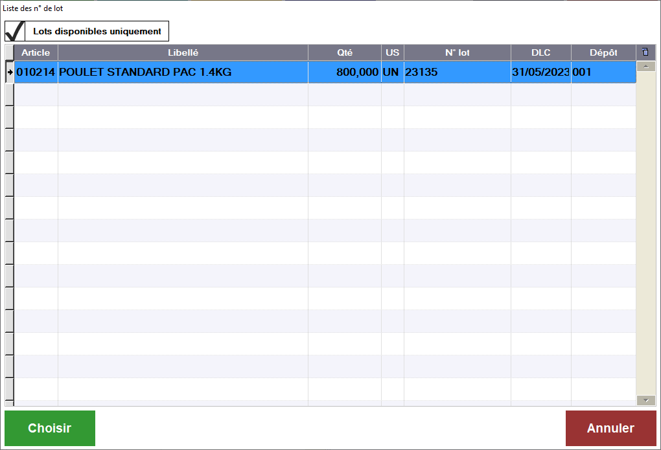This screenshot has height=450, width=661.
Task: Sort by the Article column header
Action: pos(36,52)
